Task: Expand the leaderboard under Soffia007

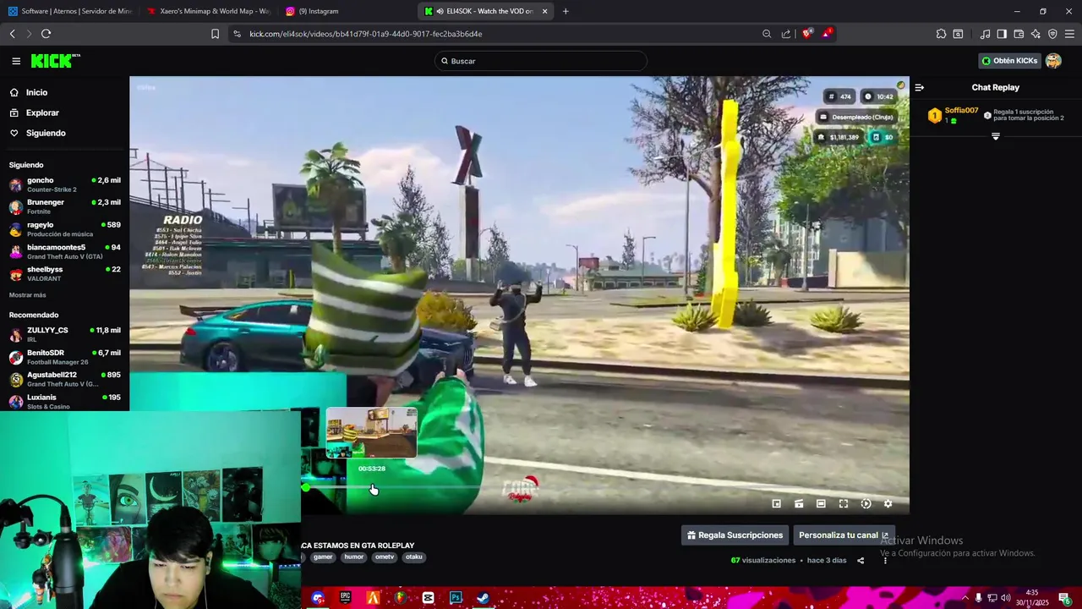Action: (x=996, y=136)
